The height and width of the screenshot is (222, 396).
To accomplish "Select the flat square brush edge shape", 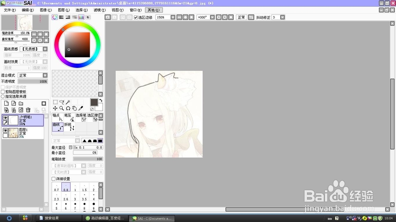I will 100,141.
